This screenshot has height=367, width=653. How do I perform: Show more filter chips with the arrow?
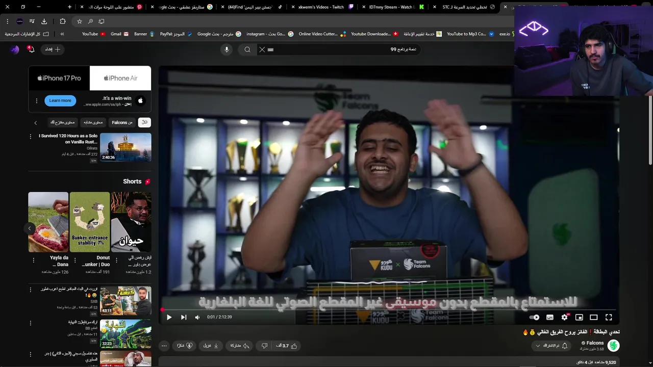tap(36, 122)
